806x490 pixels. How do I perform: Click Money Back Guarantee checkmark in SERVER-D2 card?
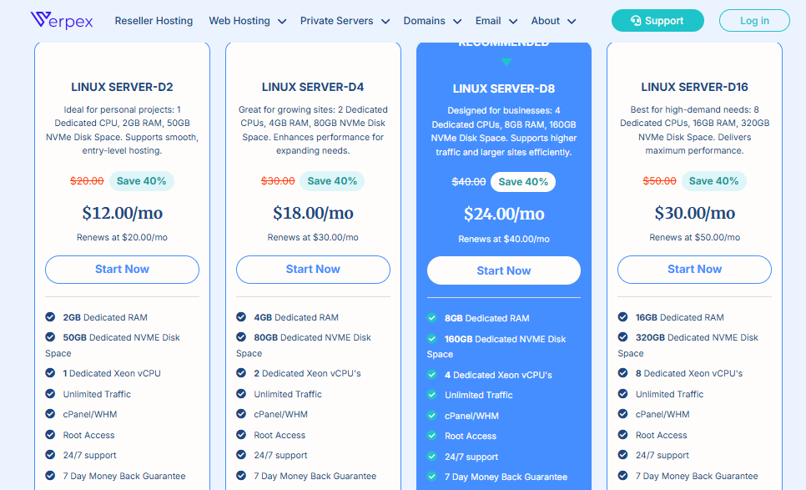point(50,475)
